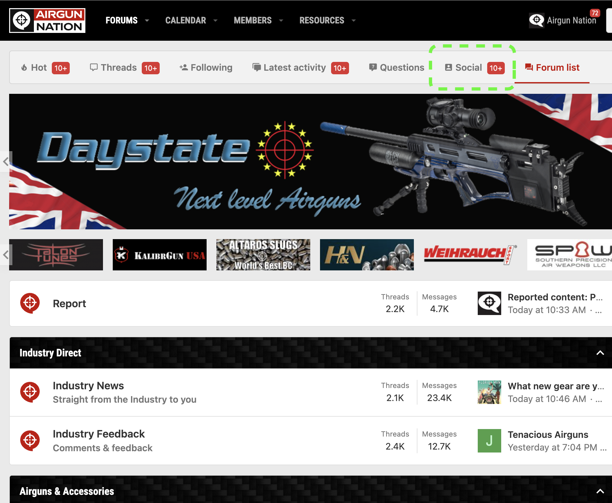Open the Calendar menu
Screen dimensions: 612x503
click(185, 20)
